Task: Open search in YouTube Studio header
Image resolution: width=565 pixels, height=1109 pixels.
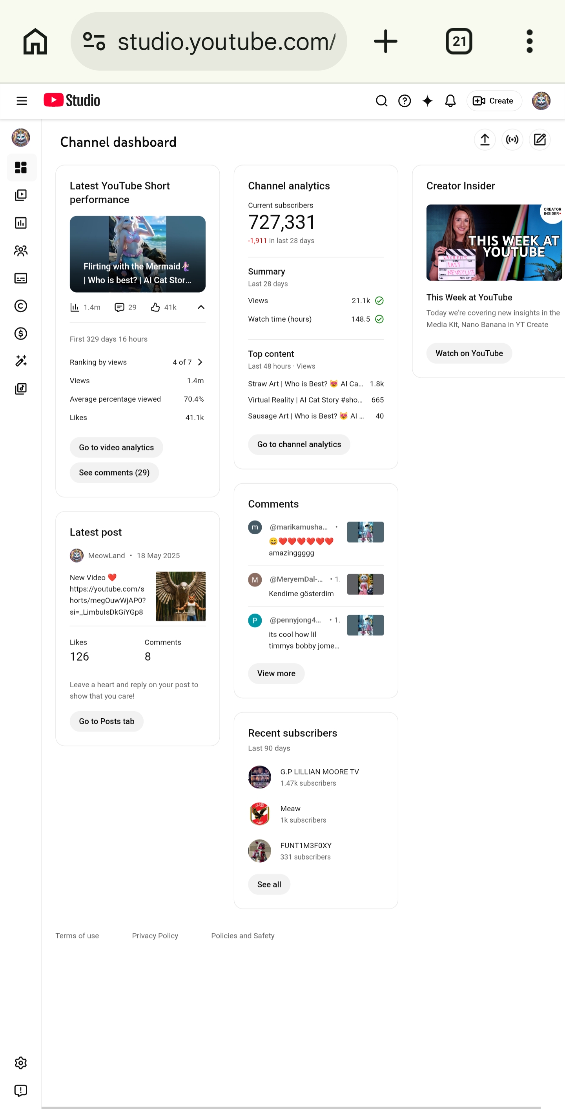Action: coord(381,101)
